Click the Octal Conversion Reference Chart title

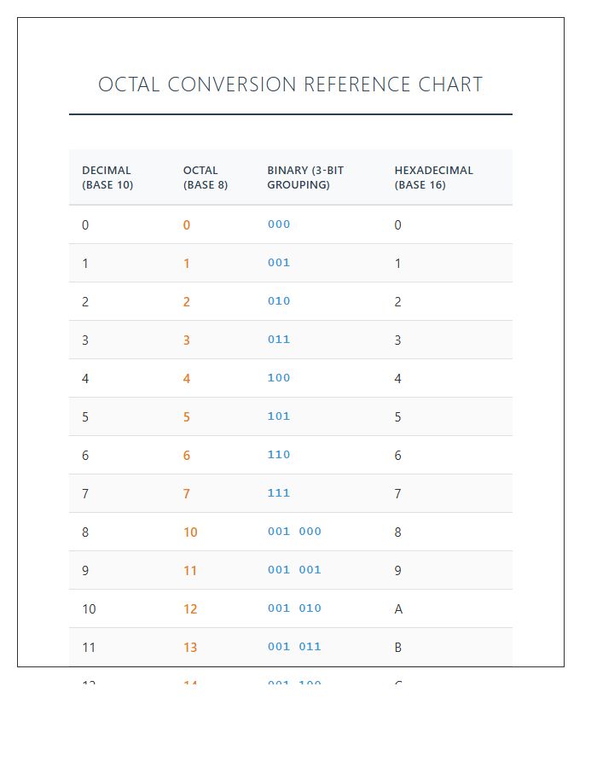[290, 84]
